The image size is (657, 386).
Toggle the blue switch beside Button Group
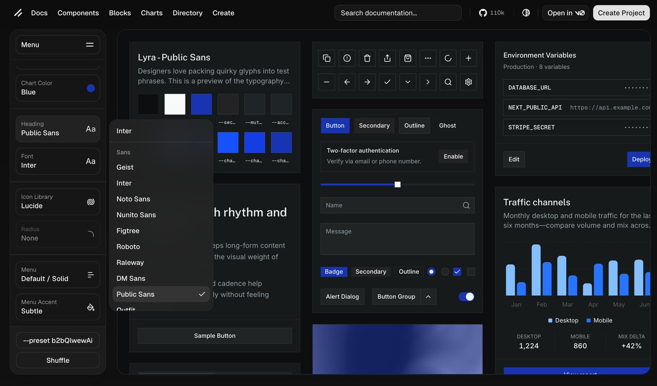pyautogui.click(x=466, y=297)
